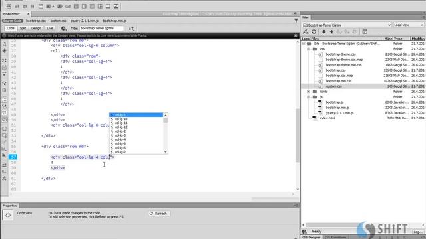Collapse the Site root folder in Files

click(x=304, y=44)
